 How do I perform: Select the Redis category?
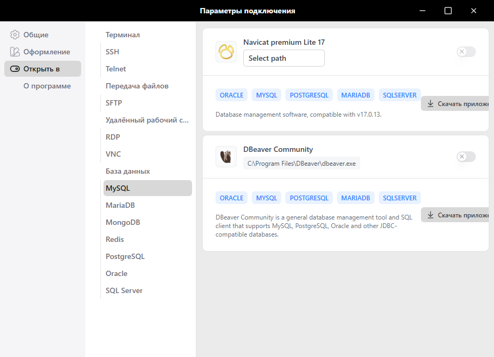click(147, 239)
